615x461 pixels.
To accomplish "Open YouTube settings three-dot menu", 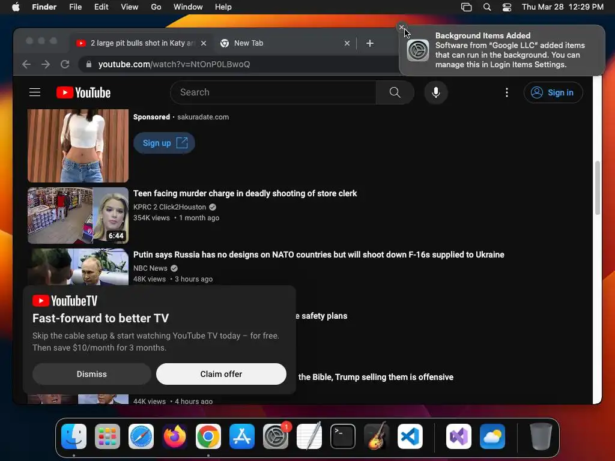I will click(507, 92).
